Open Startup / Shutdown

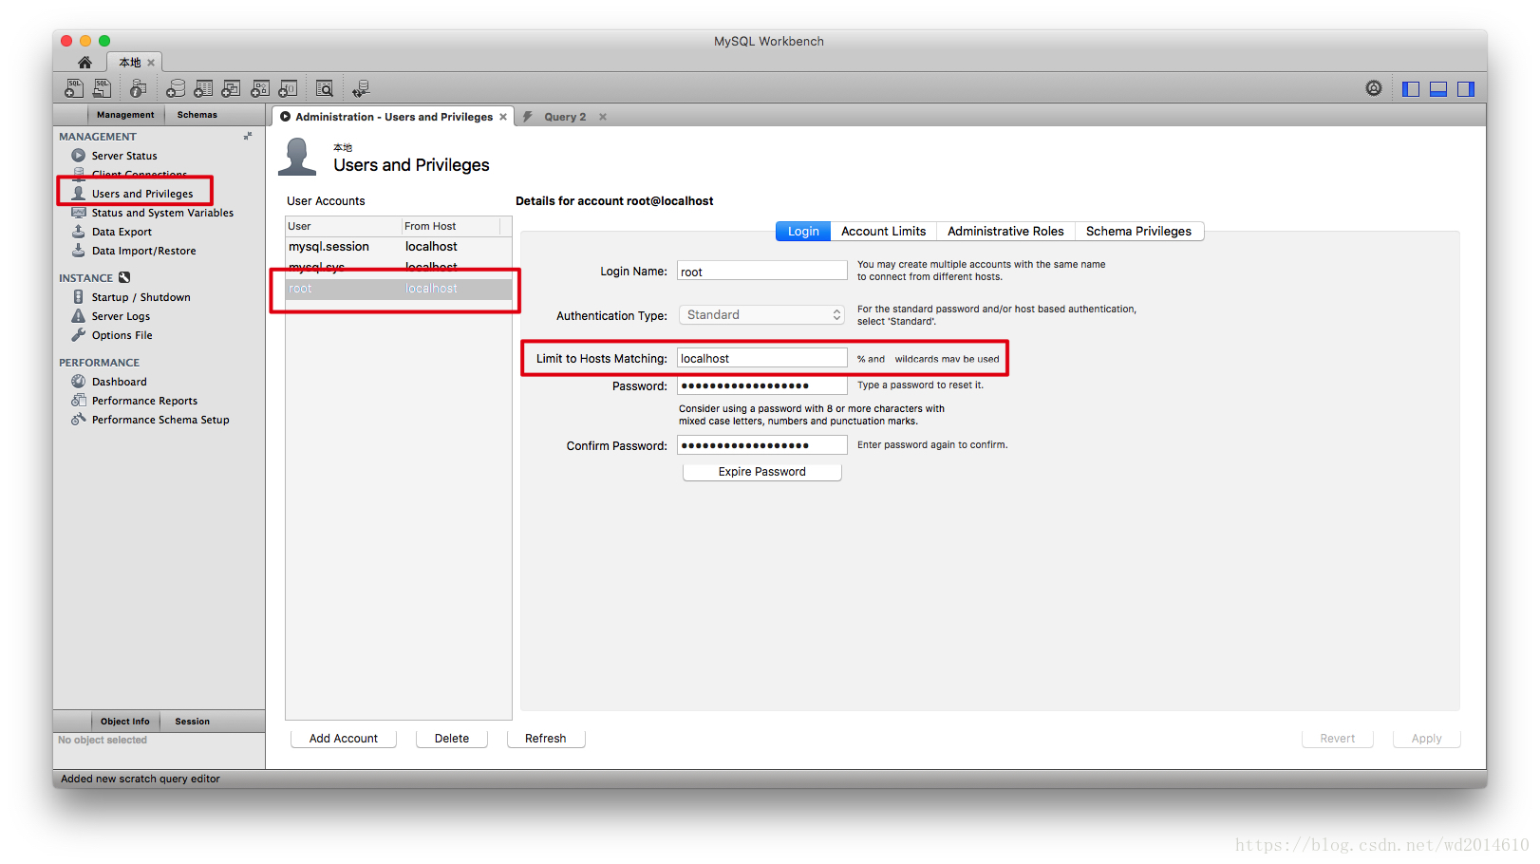(x=141, y=297)
